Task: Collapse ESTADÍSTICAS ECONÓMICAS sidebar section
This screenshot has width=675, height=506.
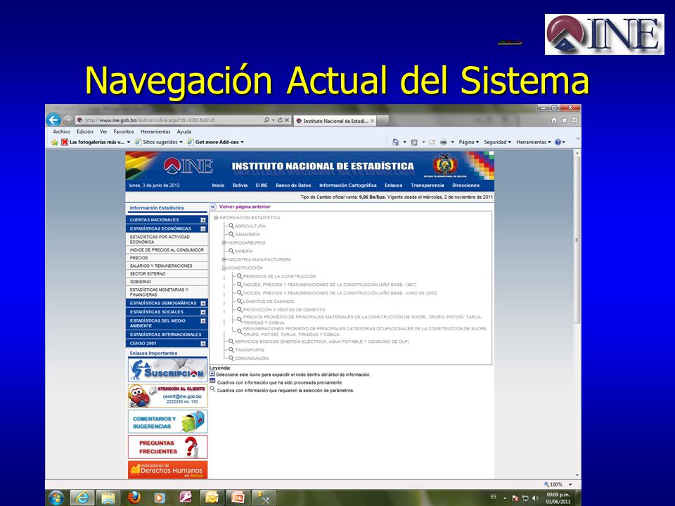Action: [x=203, y=229]
